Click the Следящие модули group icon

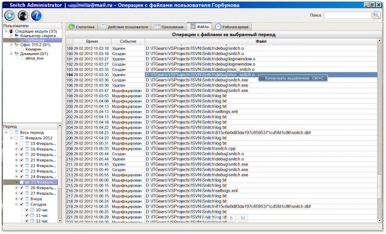(11, 31)
